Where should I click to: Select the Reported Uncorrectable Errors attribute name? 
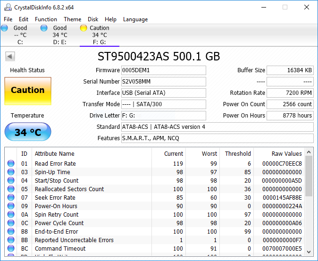coord(74,240)
